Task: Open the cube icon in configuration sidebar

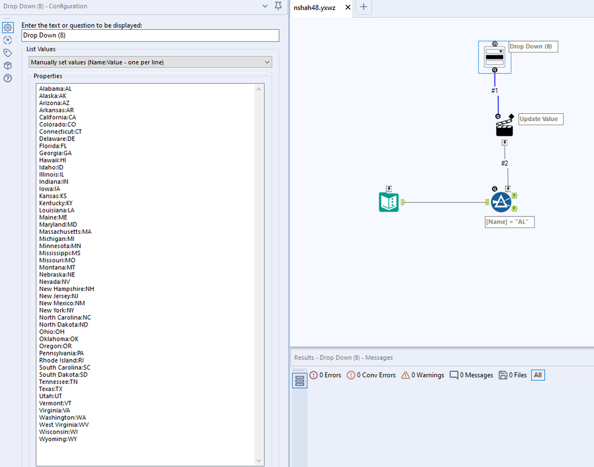Action: coord(8,65)
